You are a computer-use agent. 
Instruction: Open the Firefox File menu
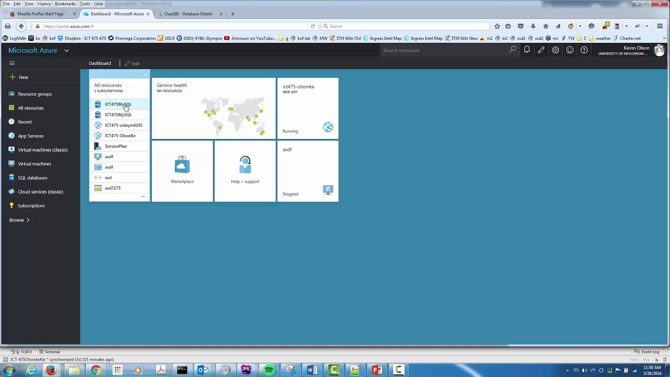pyautogui.click(x=6, y=4)
